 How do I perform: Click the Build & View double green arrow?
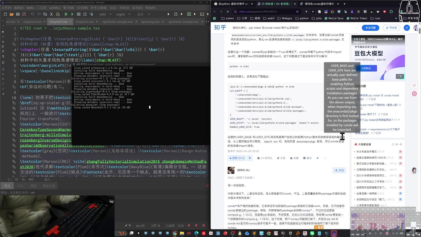[66, 14]
